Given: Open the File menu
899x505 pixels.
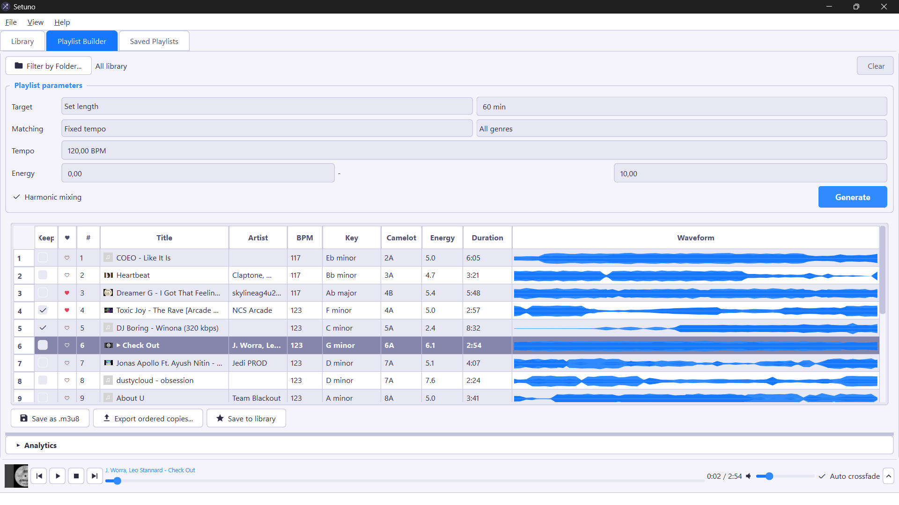Looking at the screenshot, I should [11, 22].
